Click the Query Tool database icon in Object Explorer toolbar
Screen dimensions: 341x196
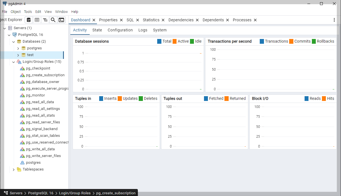click(29, 20)
